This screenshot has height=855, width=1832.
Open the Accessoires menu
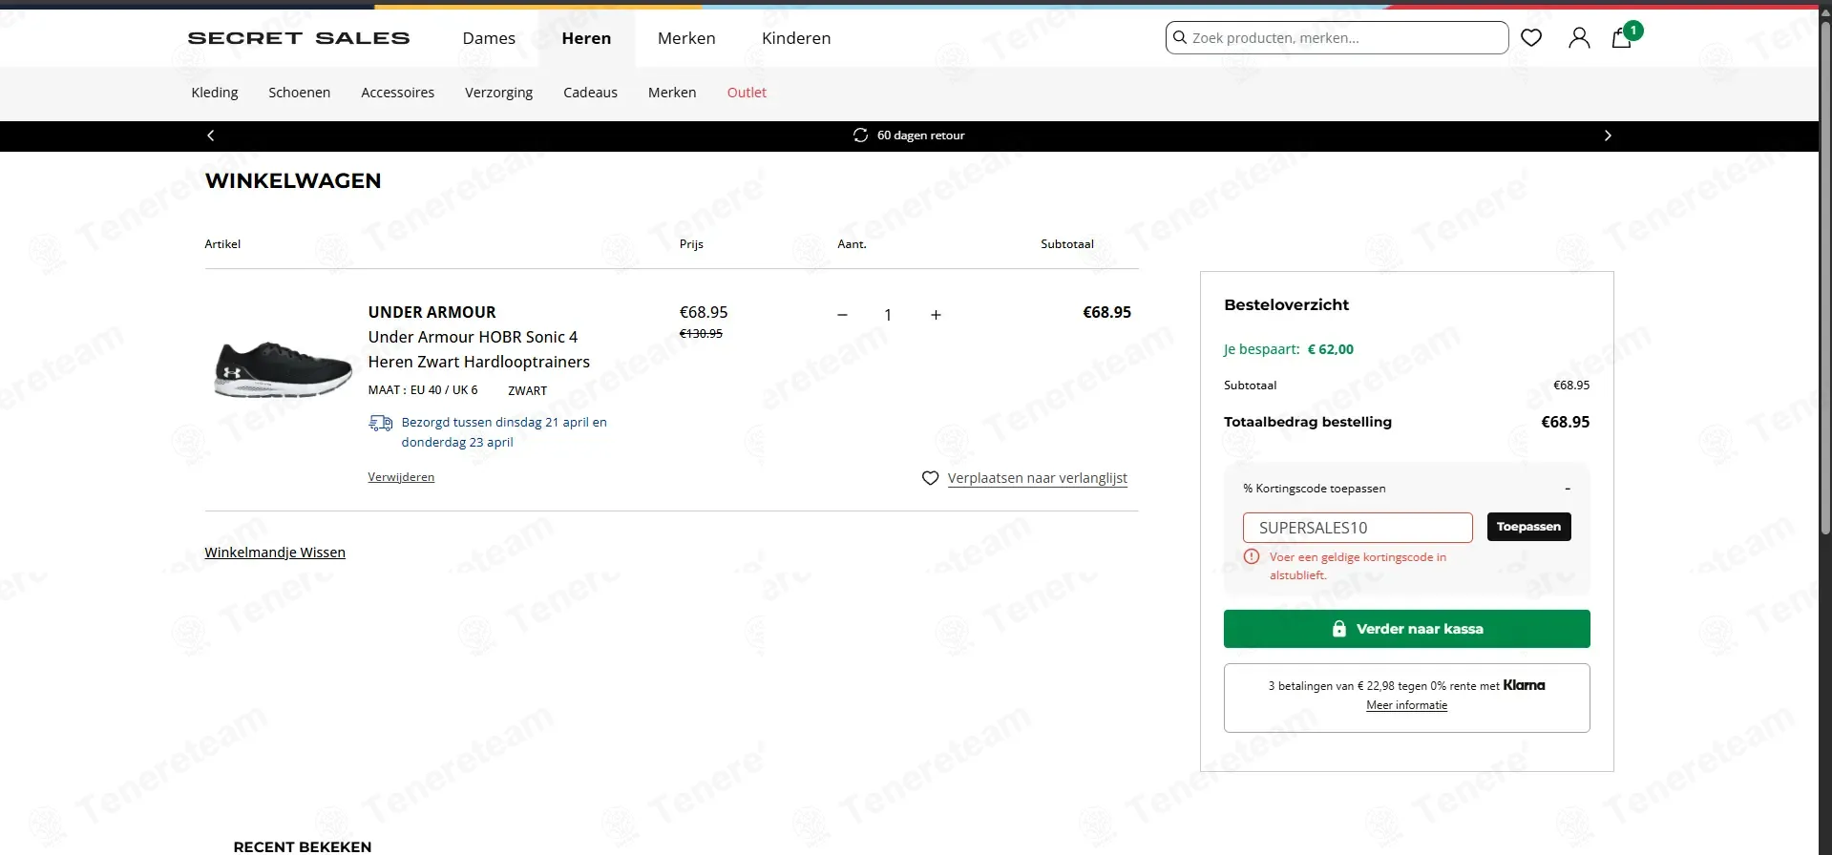(x=398, y=93)
